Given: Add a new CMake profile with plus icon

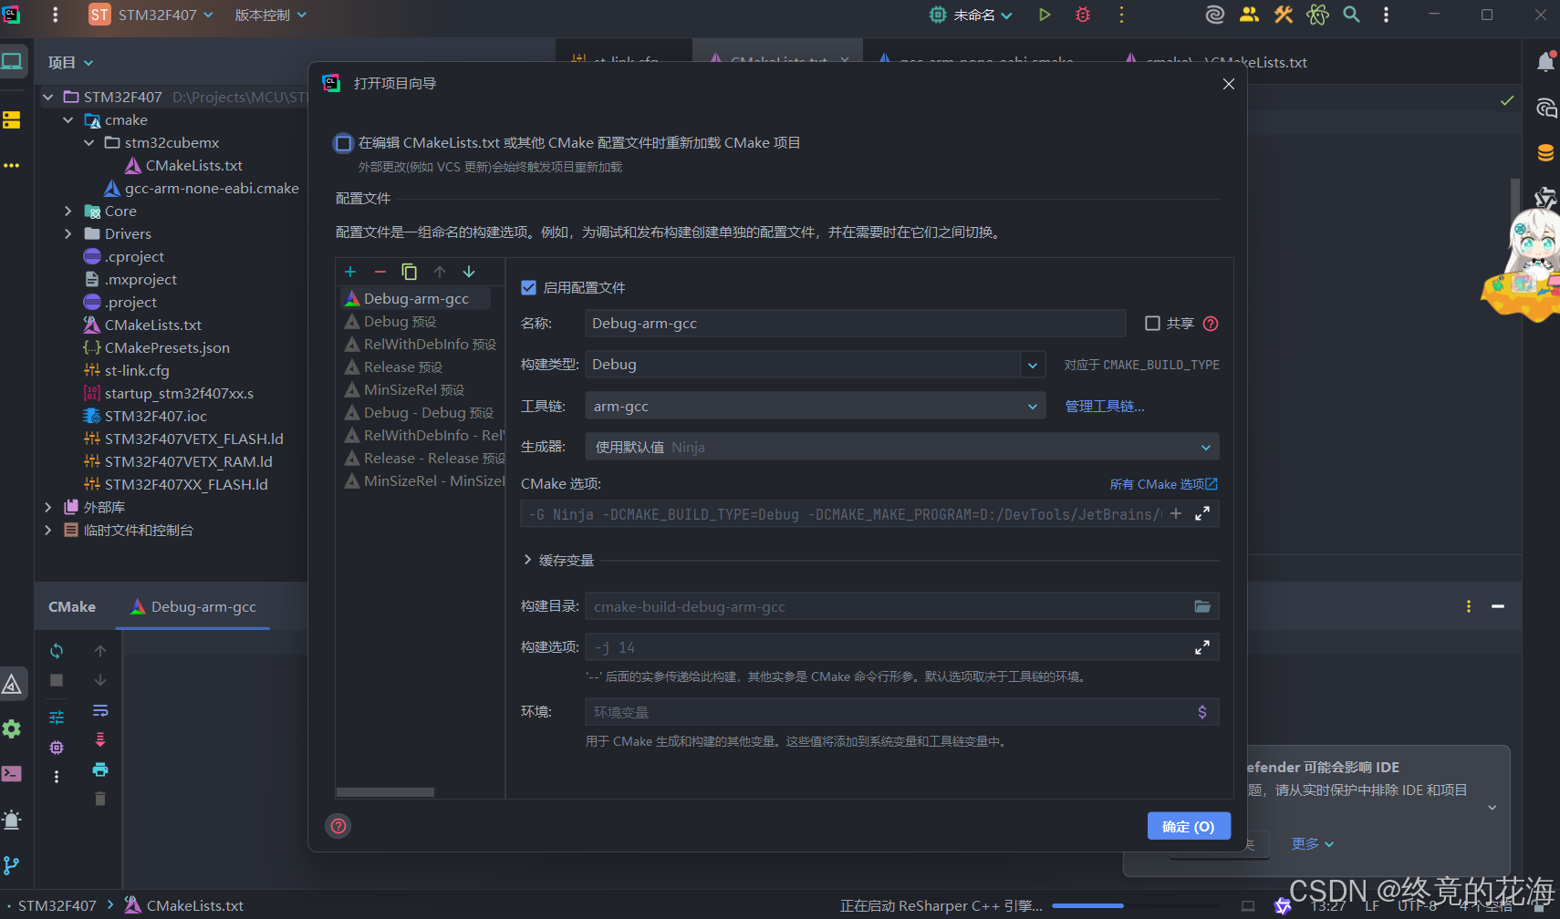Looking at the screenshot, I should (350, 272).
